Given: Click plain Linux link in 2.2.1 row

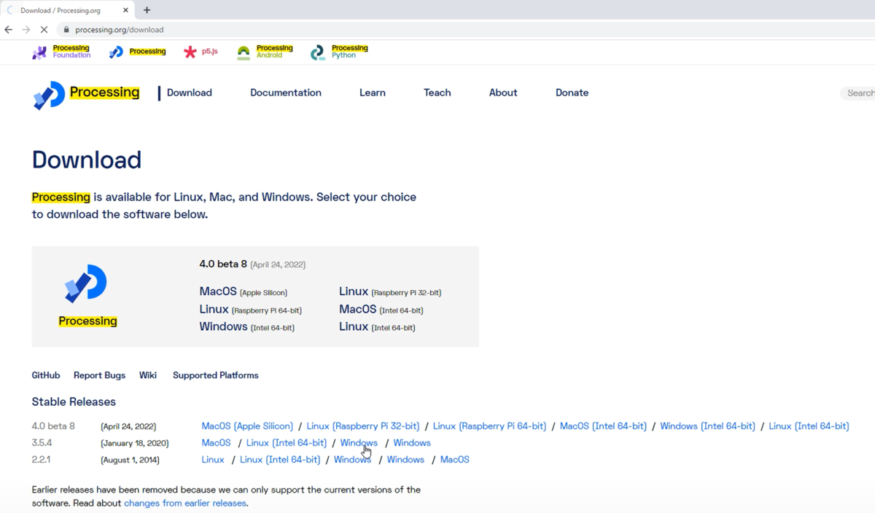Looking at the screenshot, I should click(213, 459).
